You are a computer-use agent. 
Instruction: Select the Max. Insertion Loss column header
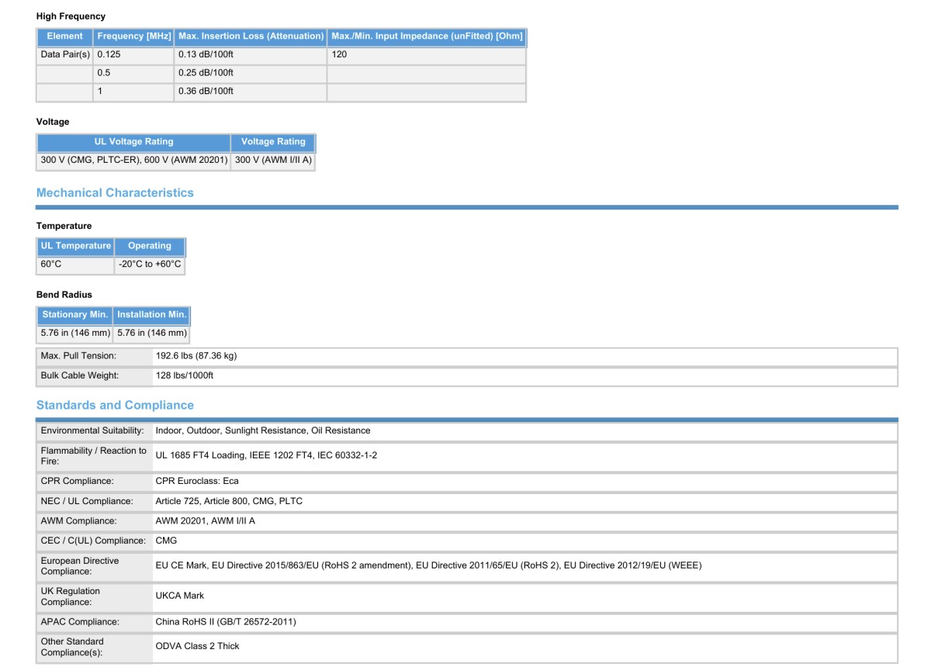click(x=251, y=36)
